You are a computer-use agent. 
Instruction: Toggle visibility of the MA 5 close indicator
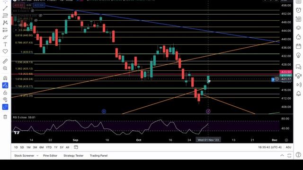click(33, 11)
